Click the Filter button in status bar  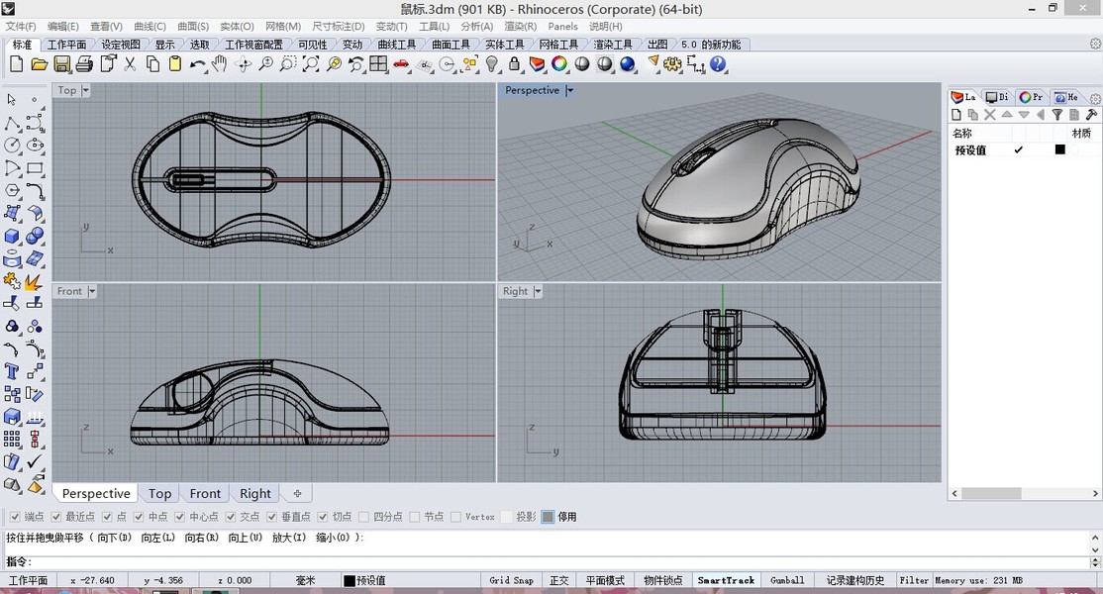point(914,581)
